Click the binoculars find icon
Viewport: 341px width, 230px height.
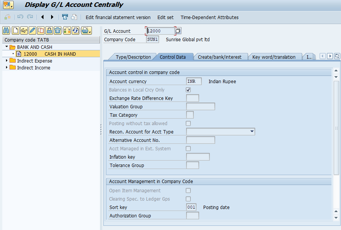[x=6, y=31]
